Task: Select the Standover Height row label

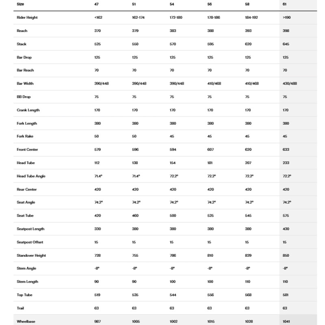Action: [31, 256]
